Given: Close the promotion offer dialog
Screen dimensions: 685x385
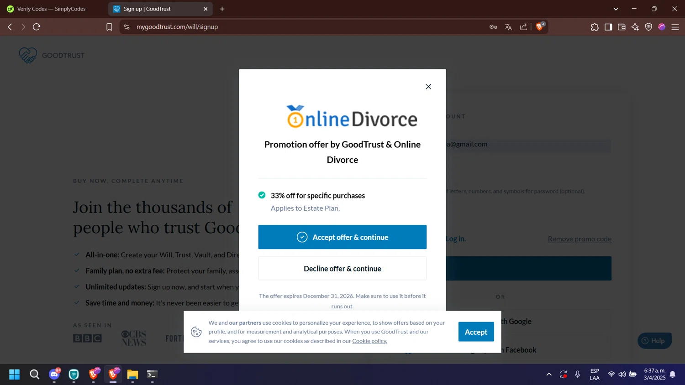Looking at the screenshot, I should point(428,87).
